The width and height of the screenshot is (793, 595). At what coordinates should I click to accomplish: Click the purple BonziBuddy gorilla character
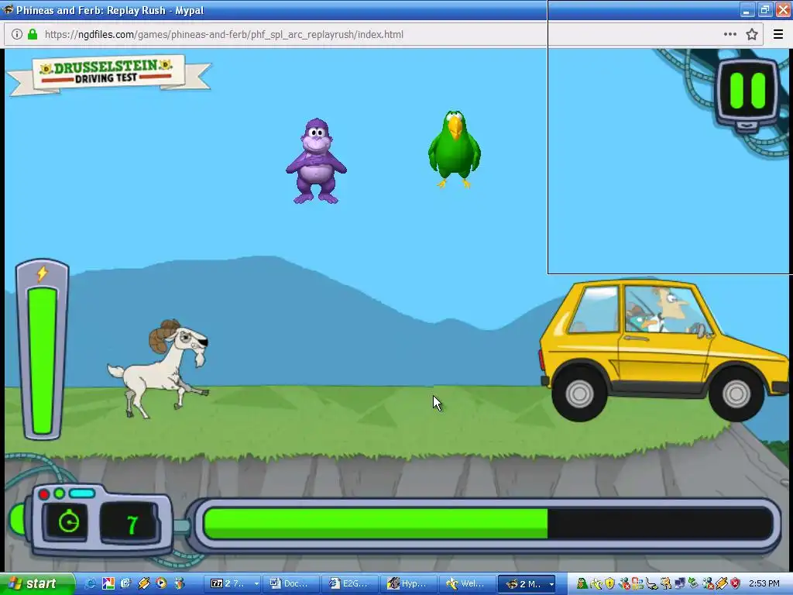316,161
